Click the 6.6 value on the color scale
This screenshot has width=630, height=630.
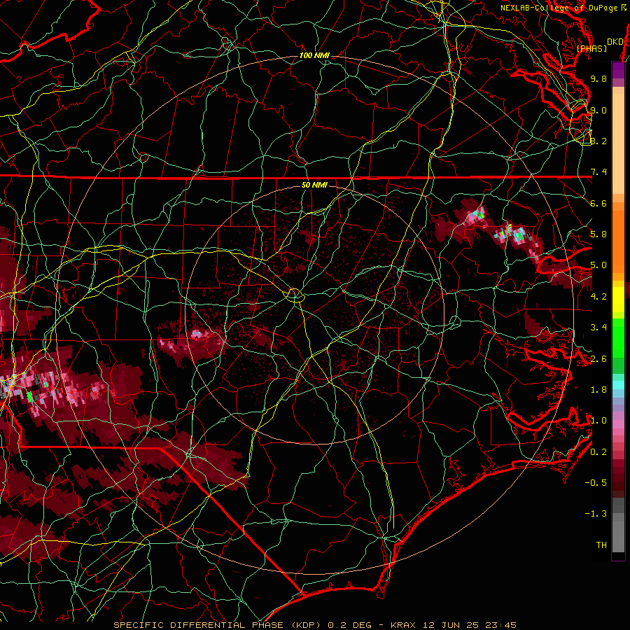click(598, 203)
